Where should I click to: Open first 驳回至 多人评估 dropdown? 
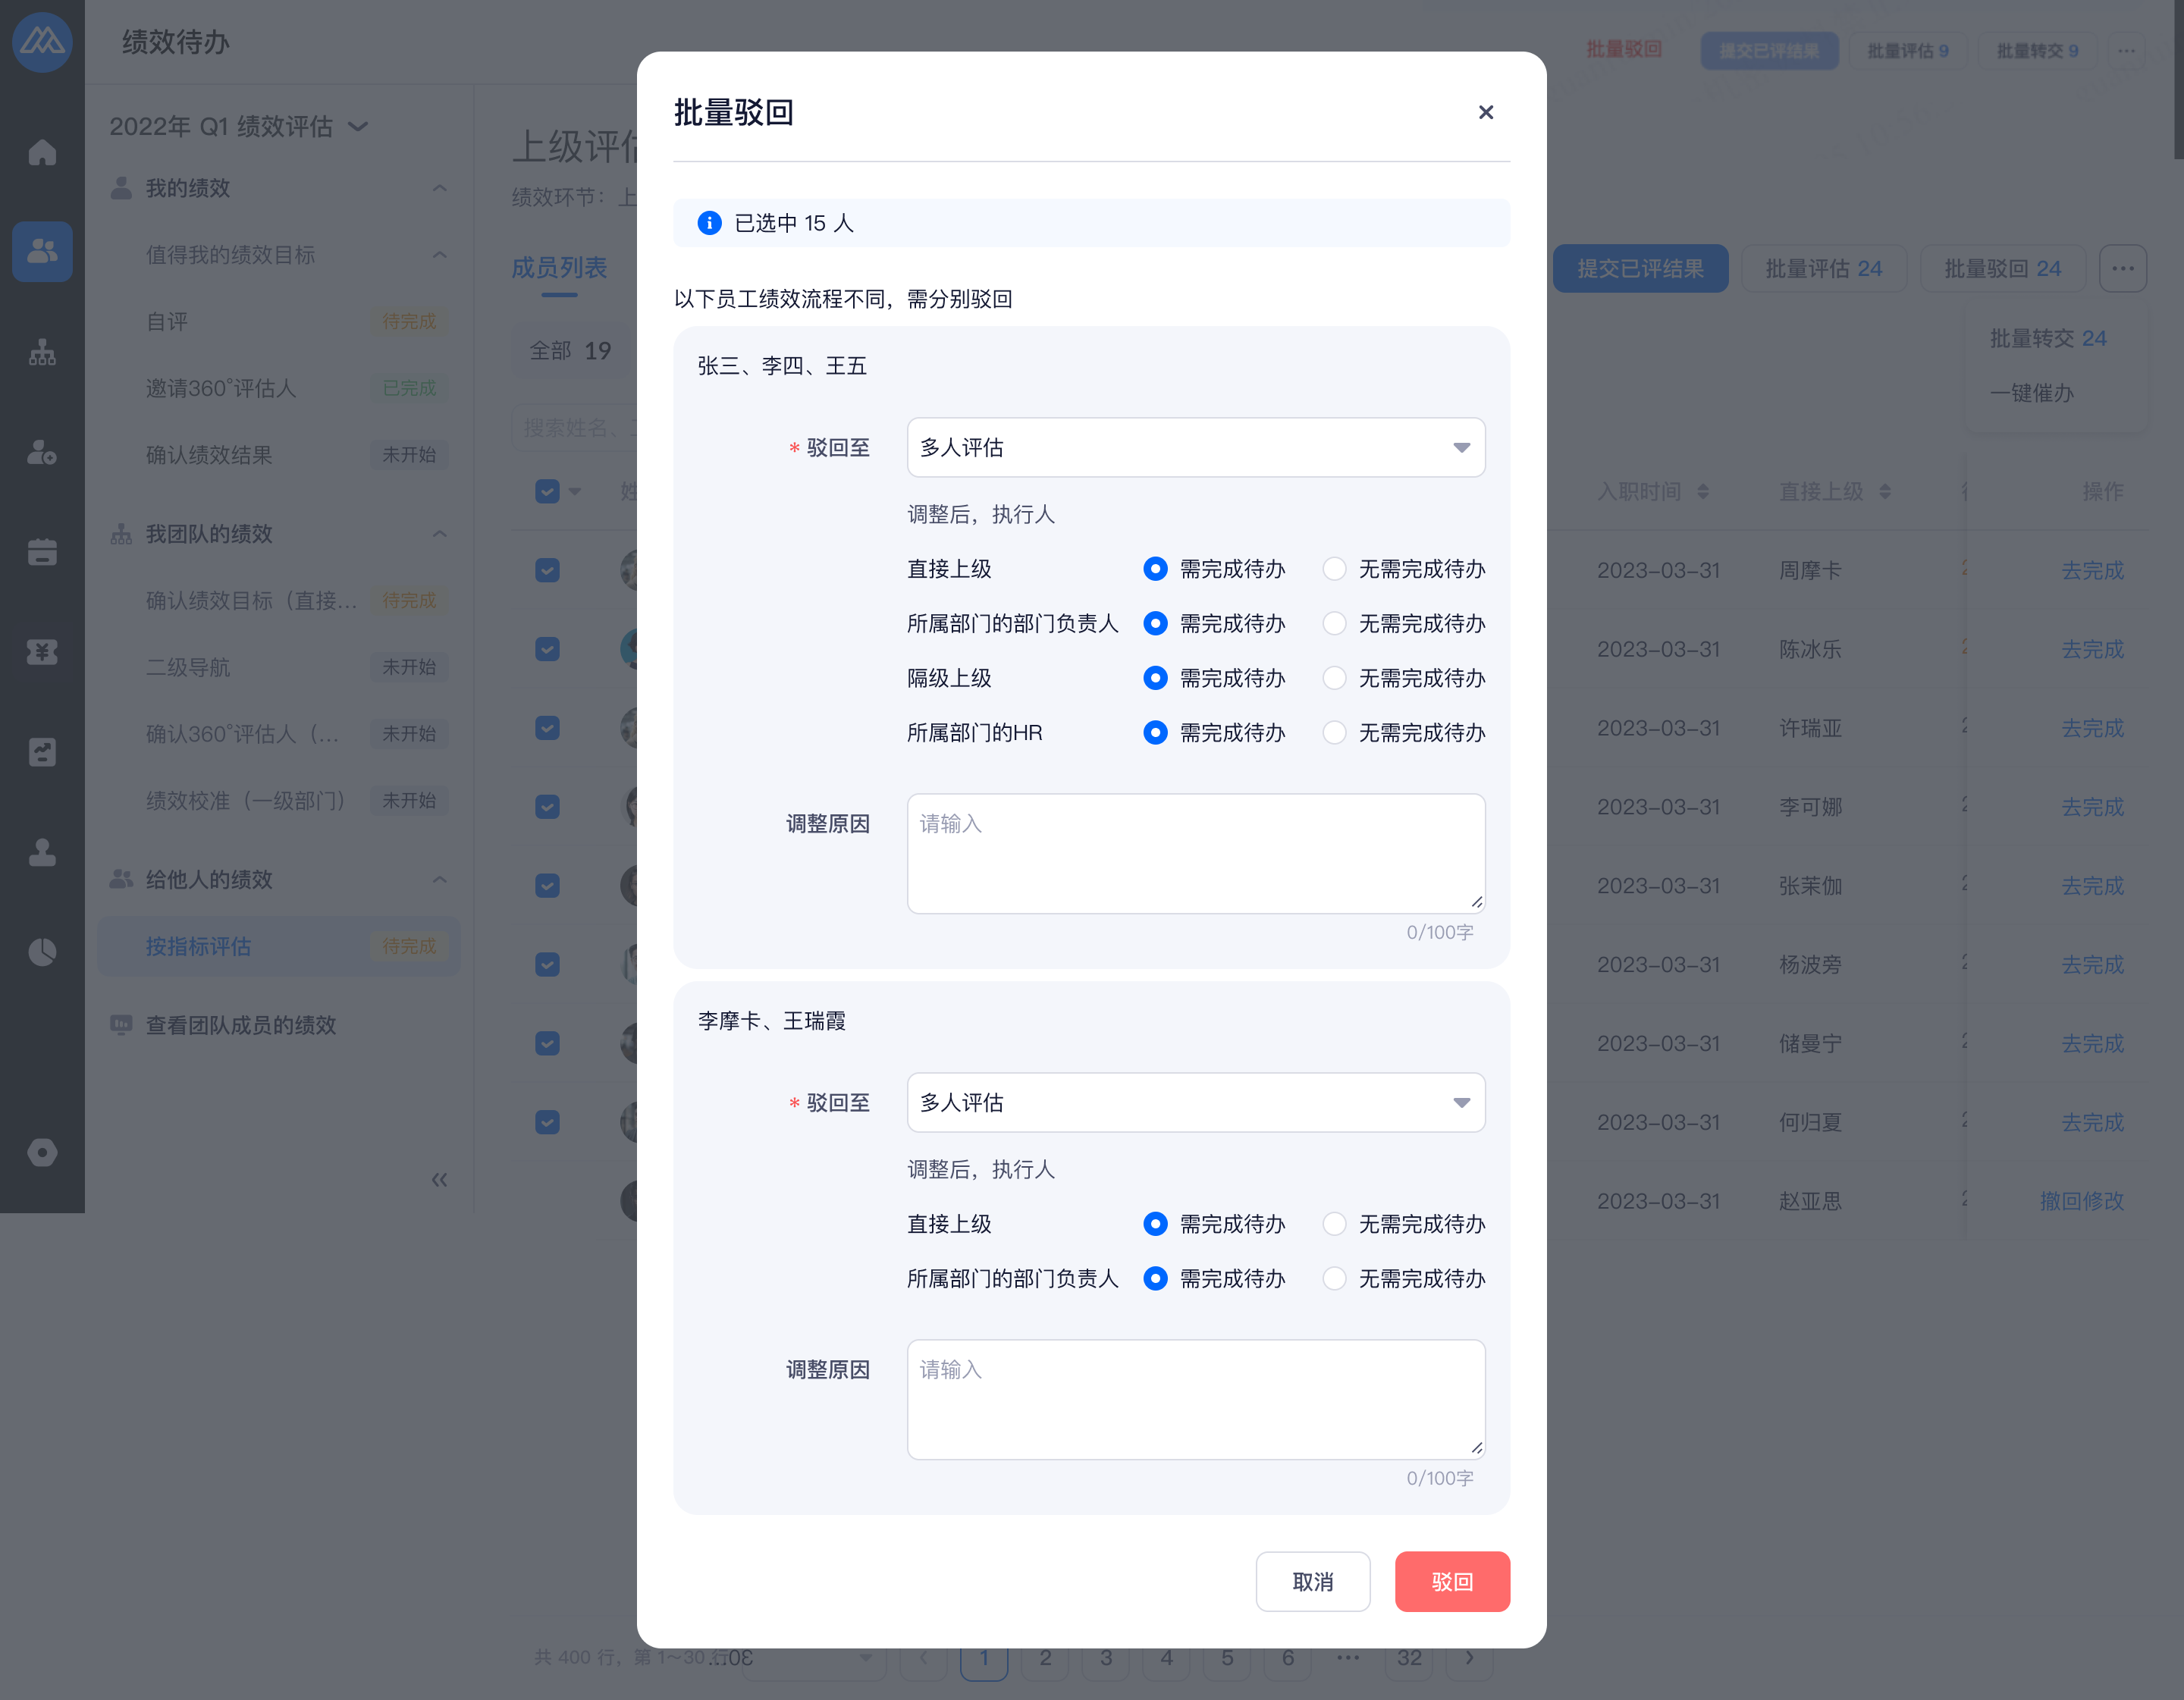click(1195, 447)
